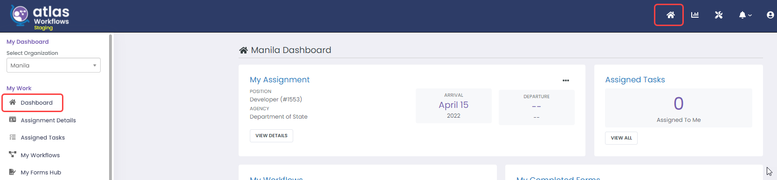Open My Forms Hub in sidebar
This screenshot has width=777, height=180.
coord(41,172)
